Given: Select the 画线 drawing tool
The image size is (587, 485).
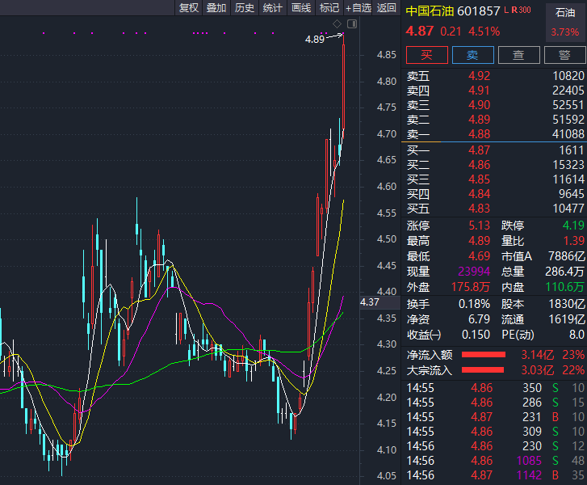Looking at the screenshot, I should 301,7.
